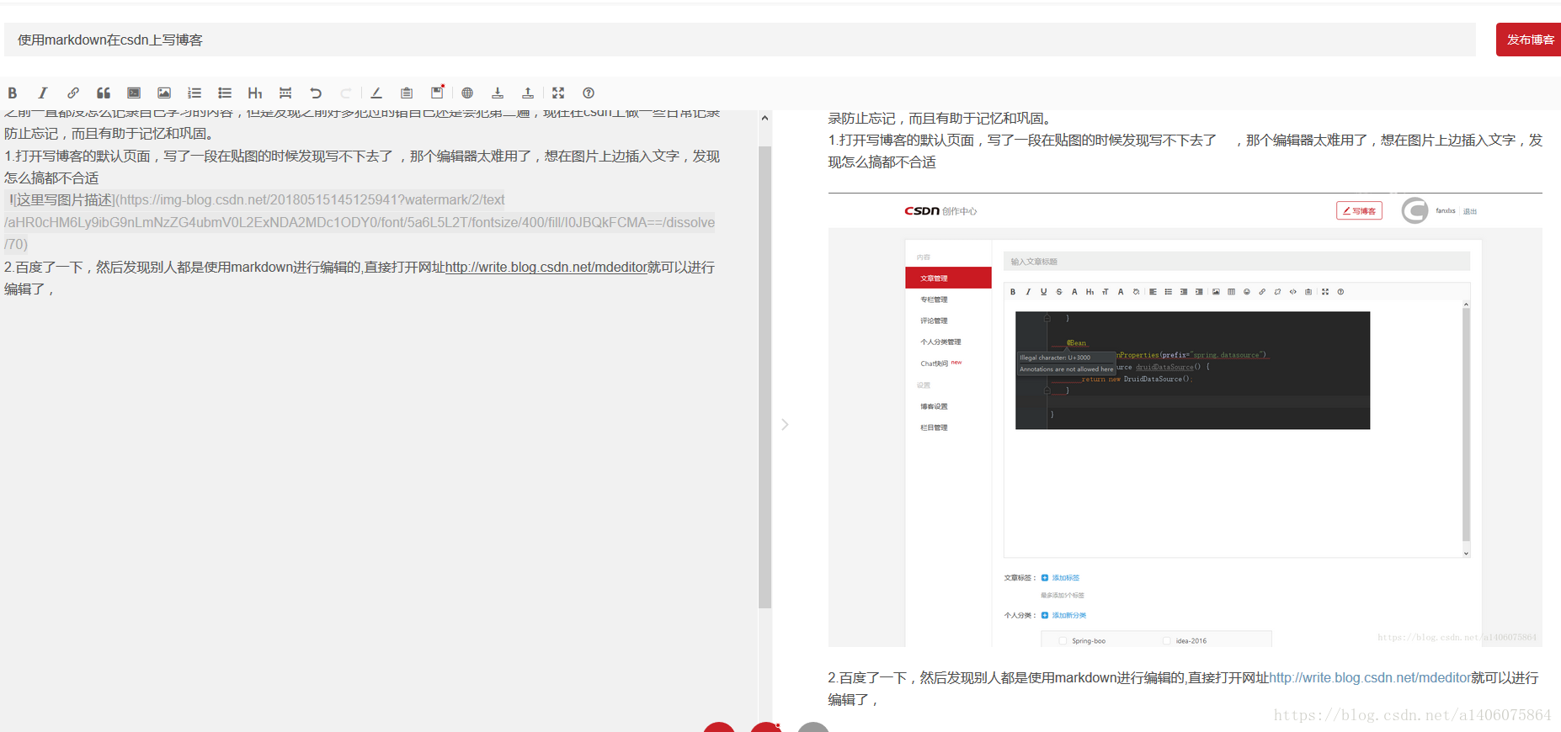Open the clipboard icon in the toolbar

(407, 93)
